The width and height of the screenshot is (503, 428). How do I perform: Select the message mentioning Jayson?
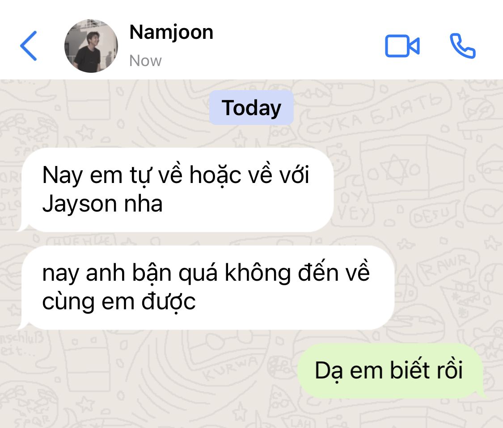(176, 190)
